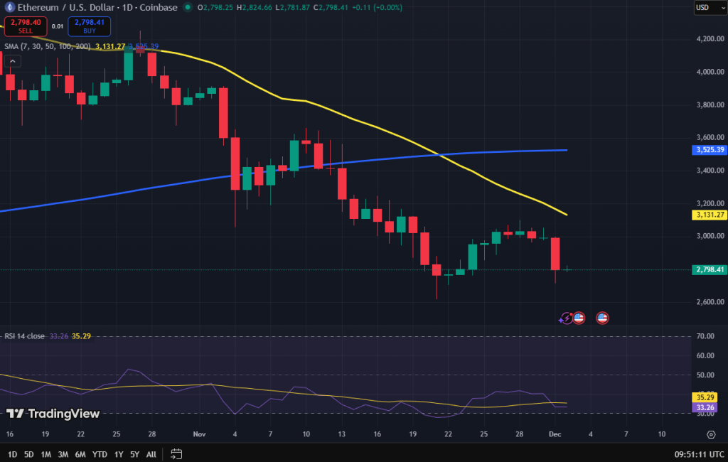Open the US flag economic event icon on chart

[x=579, y=318]
